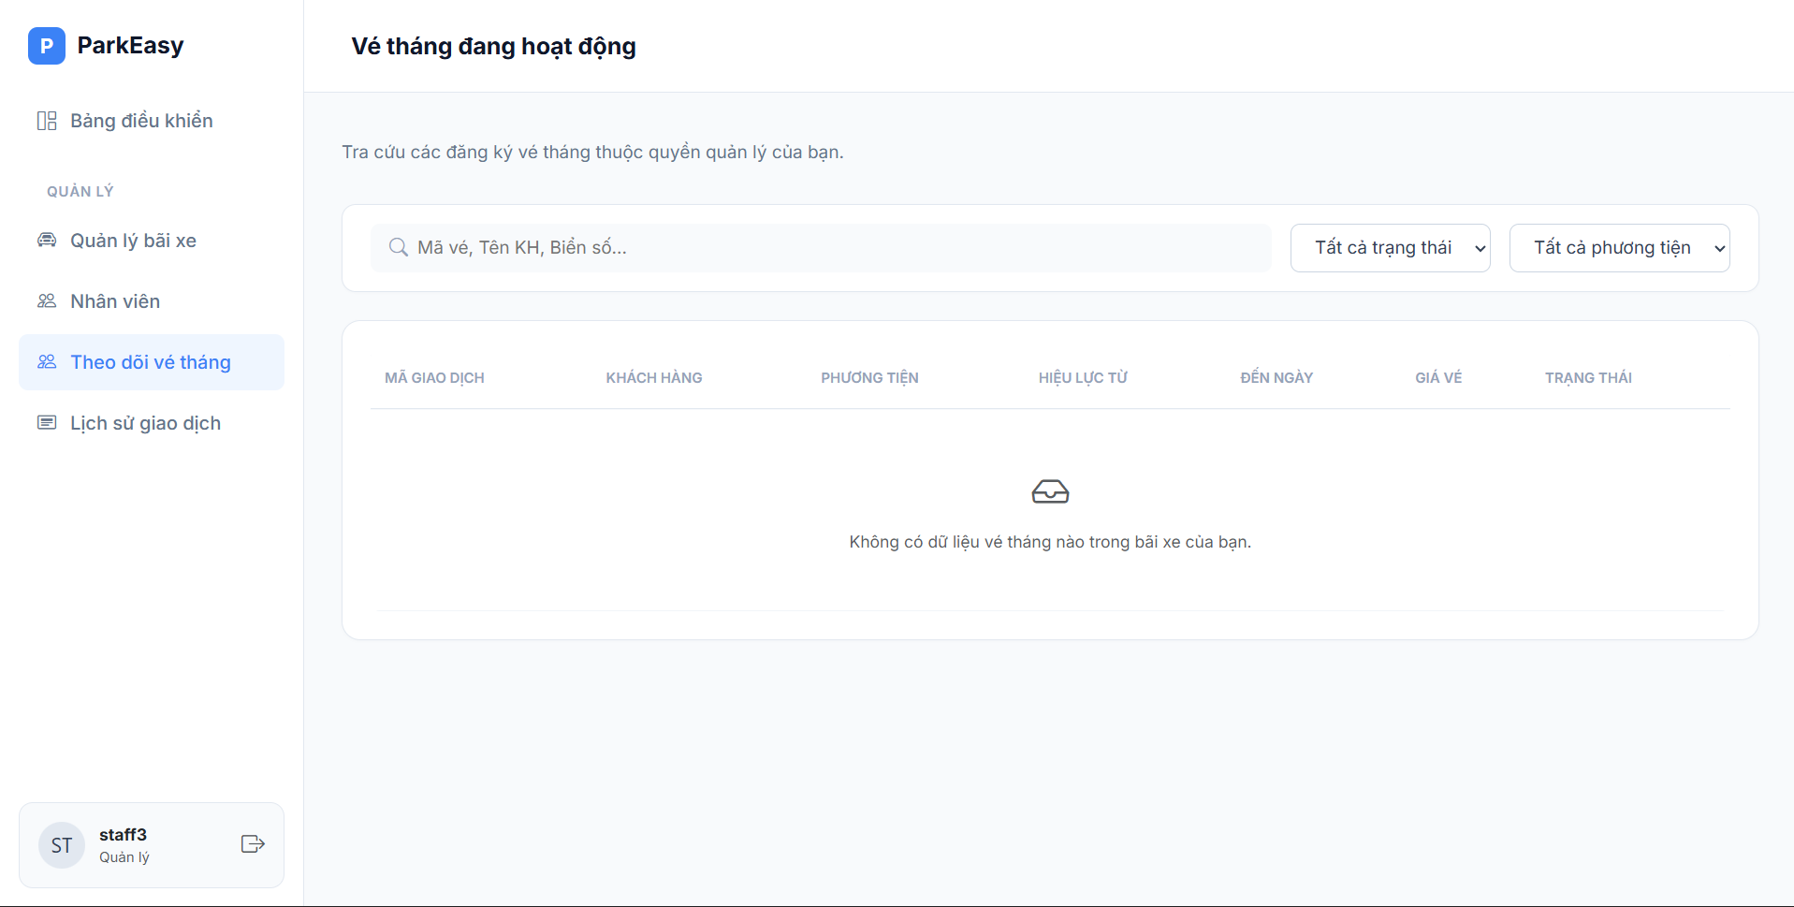Click the car icon for Quản lý bãi xe
This screenshot has height=907, width=1794.
(x=47, y=241)
